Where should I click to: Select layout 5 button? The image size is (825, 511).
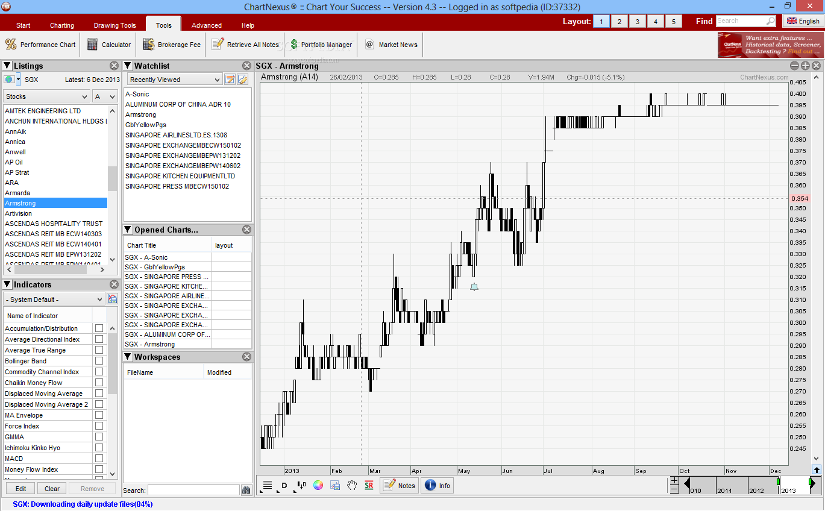[x=674, y=22]
